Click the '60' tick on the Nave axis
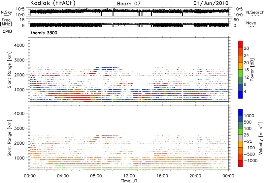 tap(236, 20)
